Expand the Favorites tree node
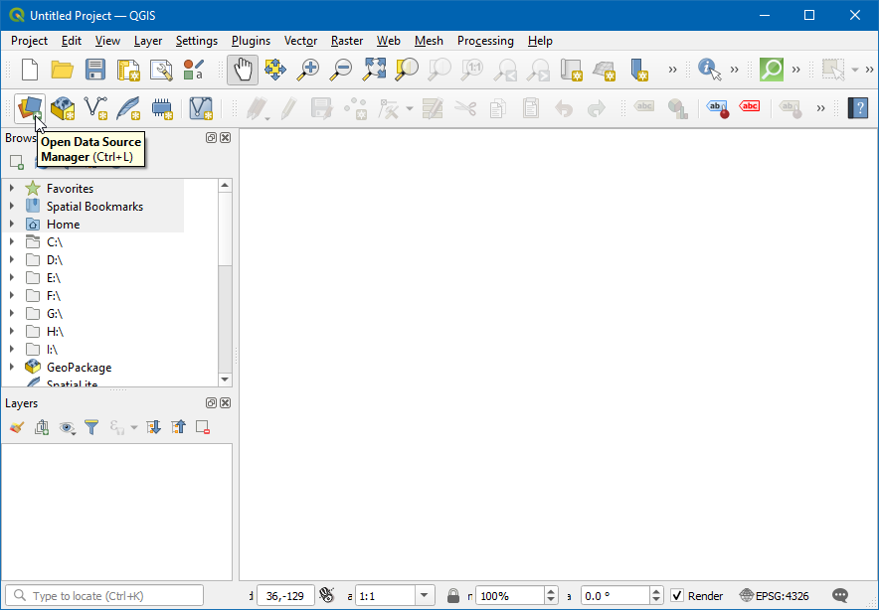This screenshot has width=879, height=610. click(12, 189)
